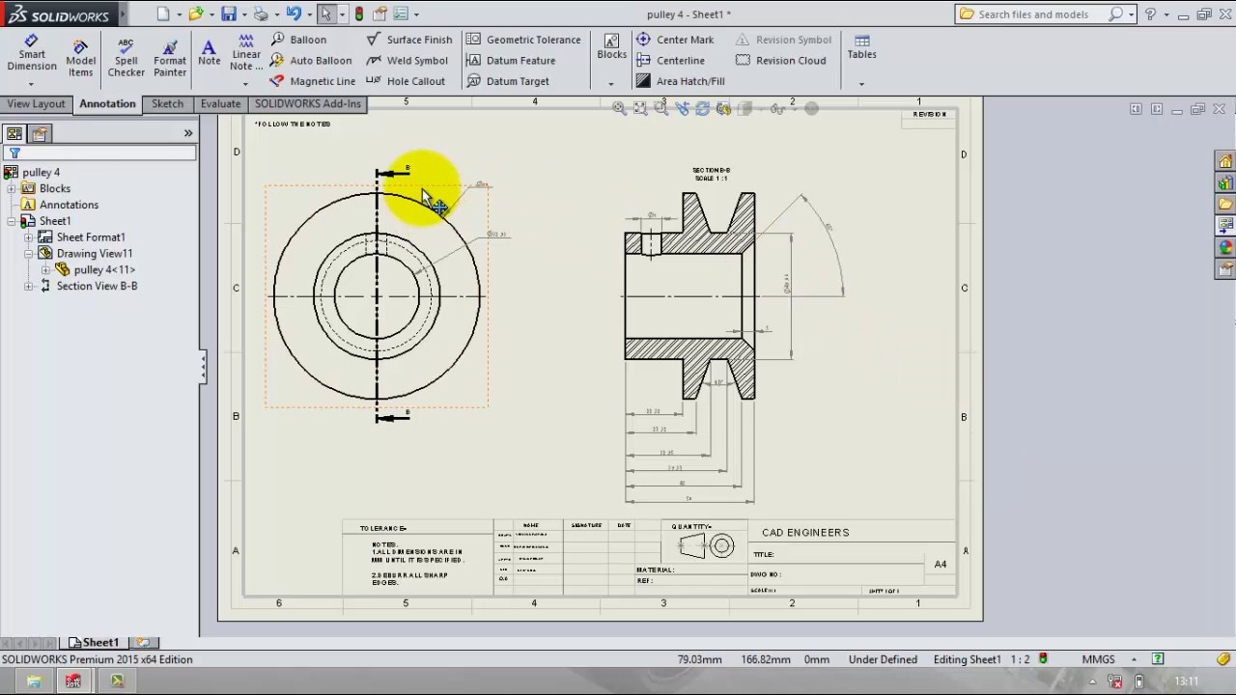Insert a Weld Symbol

(407, 60)
